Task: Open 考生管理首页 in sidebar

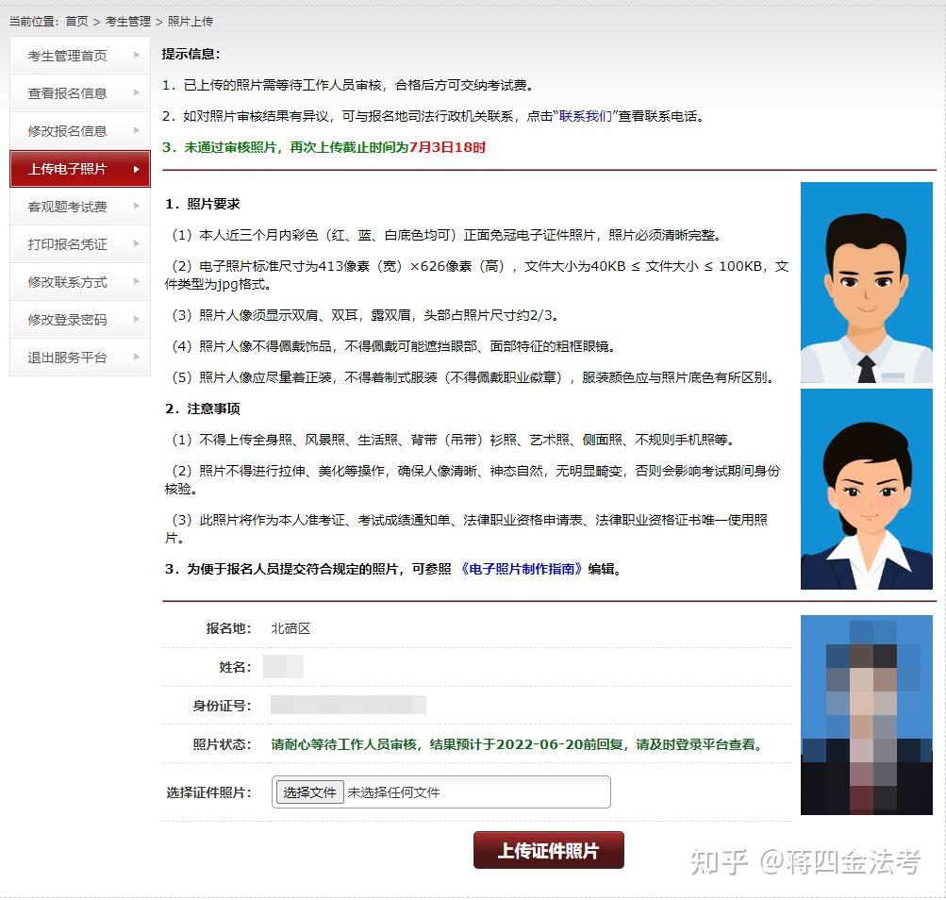Action: [x=80, y=56]
